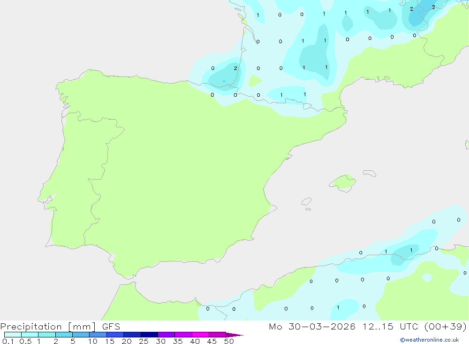
Task: Click the 10–15 mm legend color box
Action: (98, 335)
